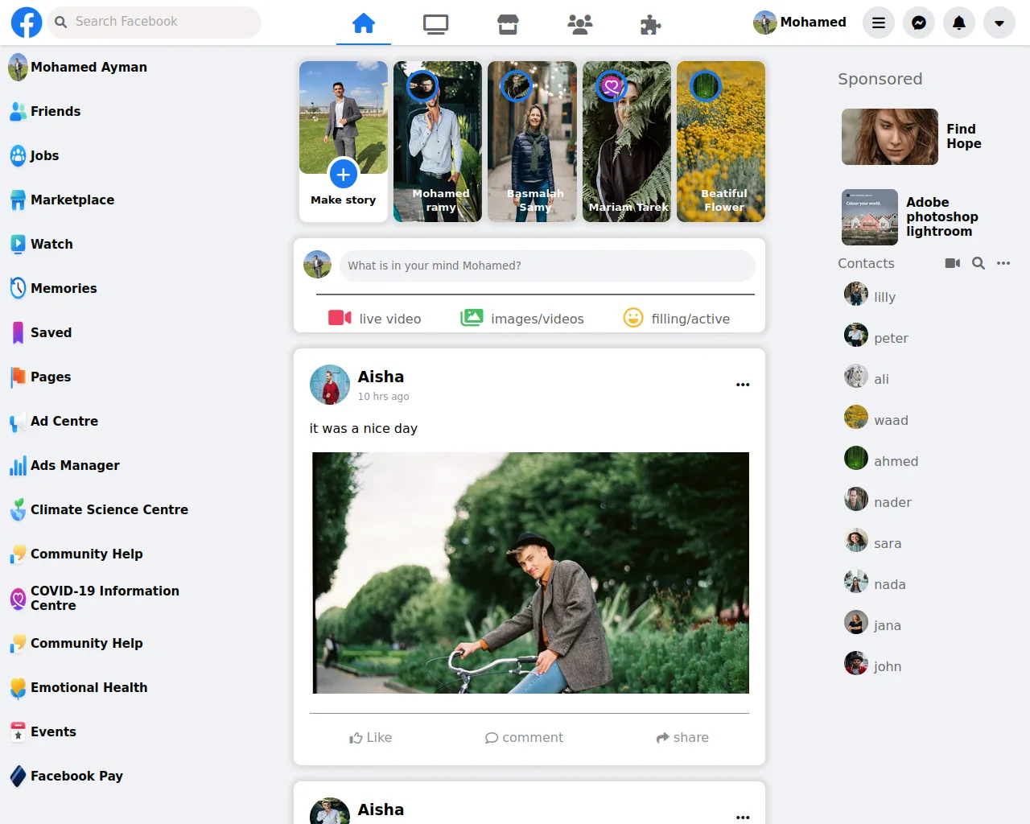Click the Facebook logo icon
This screenshot has height=824, width=1030.
27,23
